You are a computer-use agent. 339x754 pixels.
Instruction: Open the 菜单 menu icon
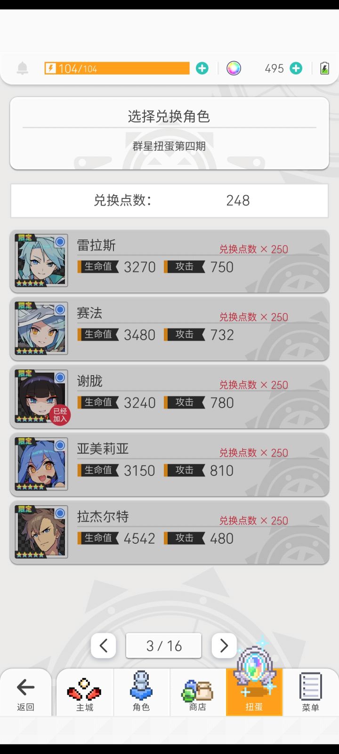(311, 692)
